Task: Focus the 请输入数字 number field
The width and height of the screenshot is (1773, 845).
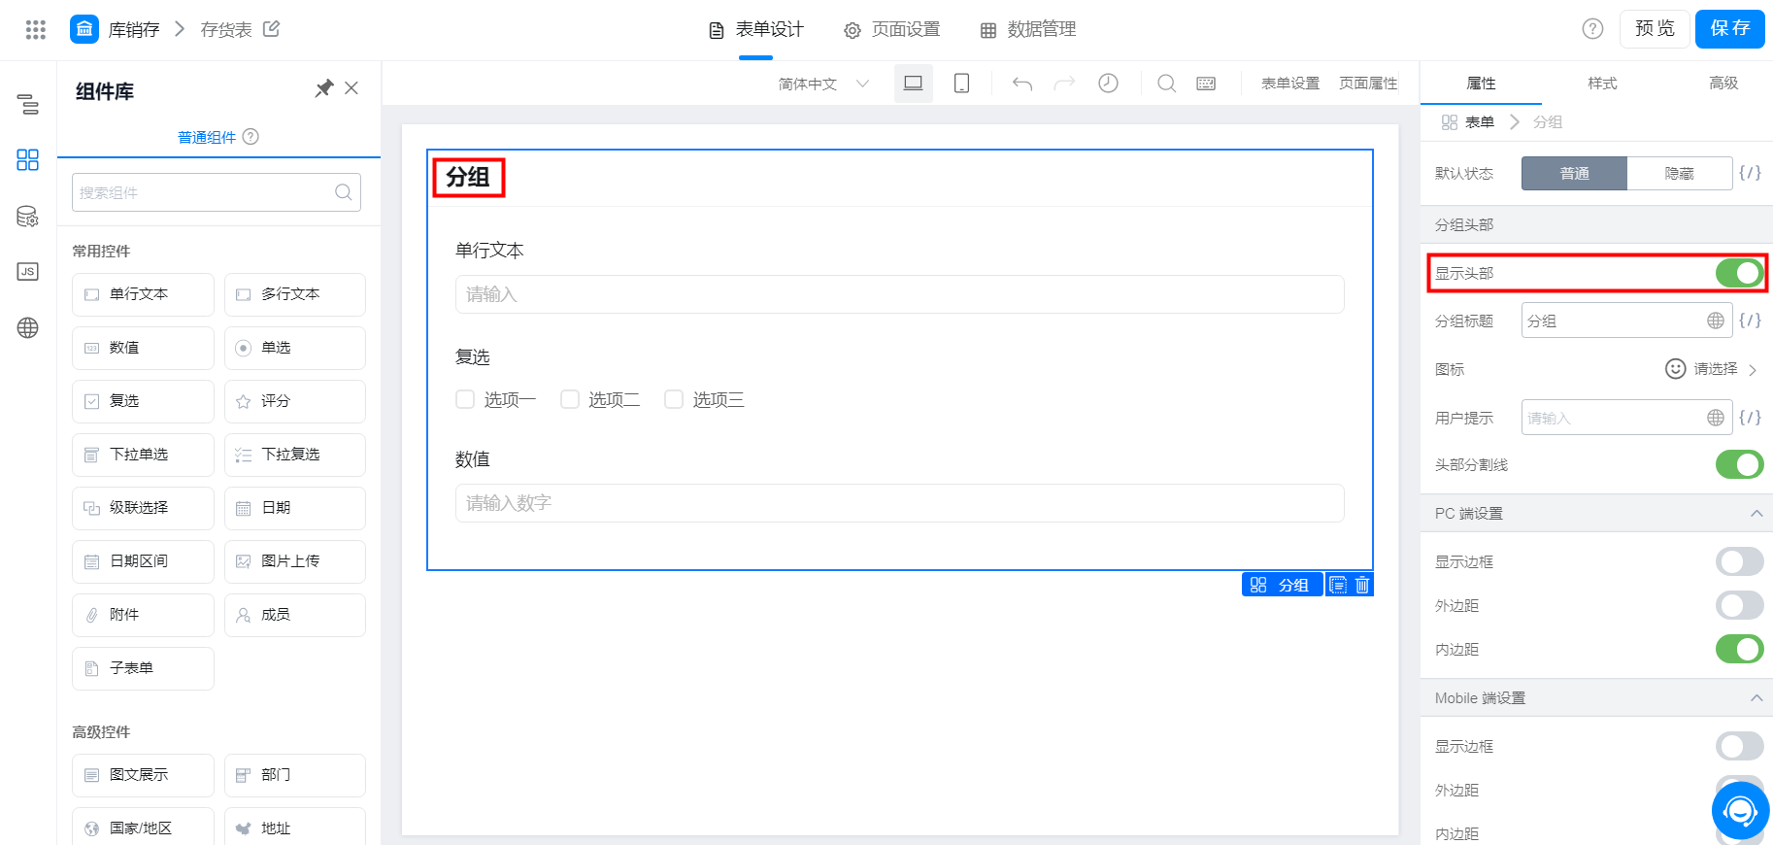Action: [900, 503]
